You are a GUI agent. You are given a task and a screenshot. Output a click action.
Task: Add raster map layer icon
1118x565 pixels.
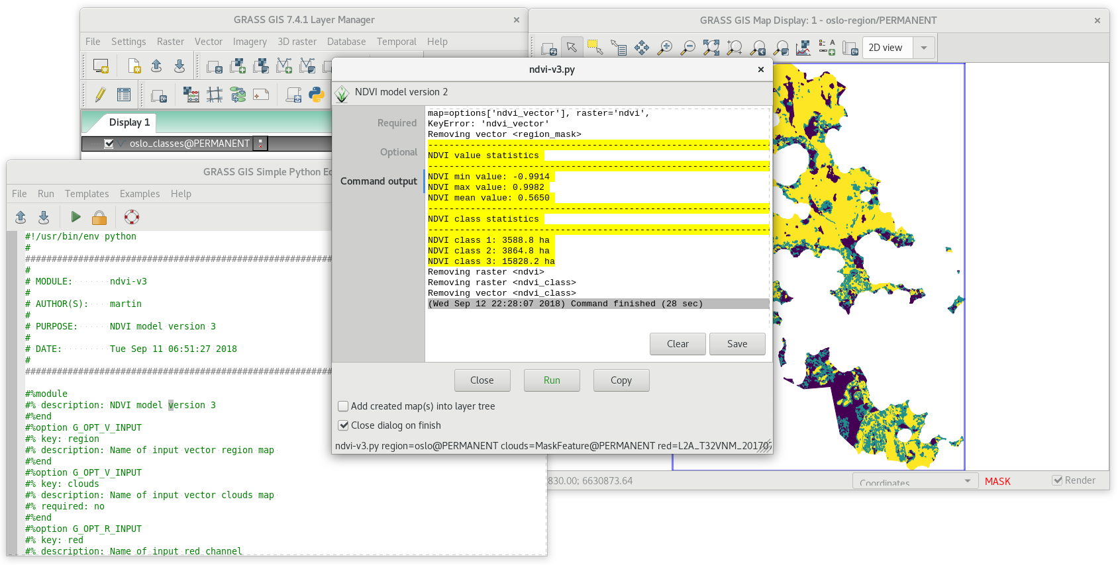(238, 66)
